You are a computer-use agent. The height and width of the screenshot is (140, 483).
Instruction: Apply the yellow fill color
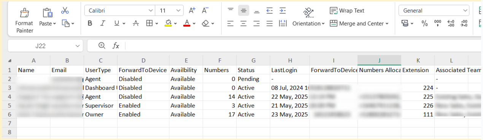tap(168, 24)
